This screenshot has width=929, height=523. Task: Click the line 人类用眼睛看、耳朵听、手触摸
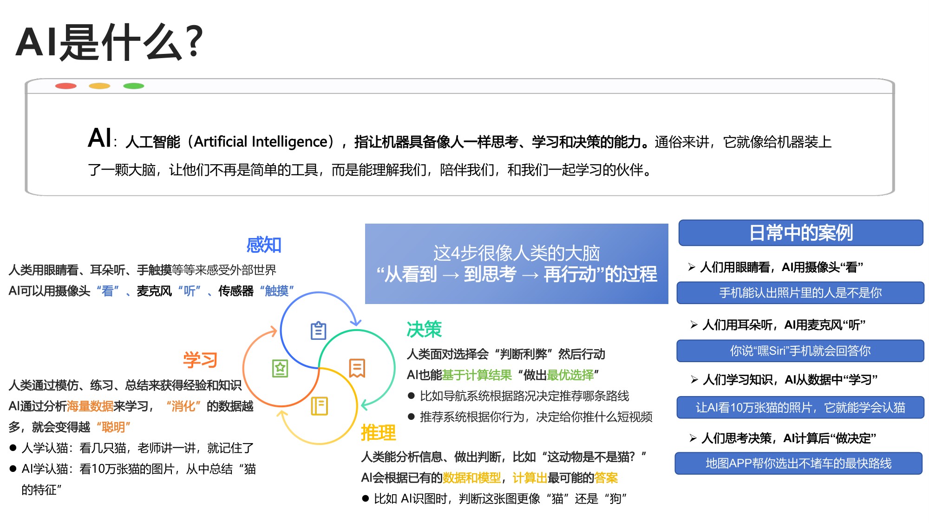click(142, 270)
